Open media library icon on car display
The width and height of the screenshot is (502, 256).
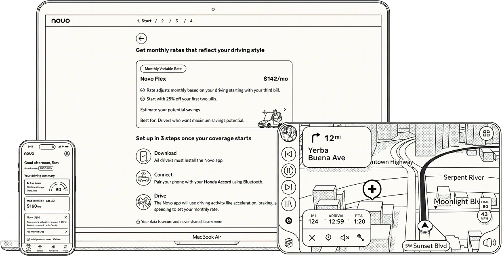288,204
